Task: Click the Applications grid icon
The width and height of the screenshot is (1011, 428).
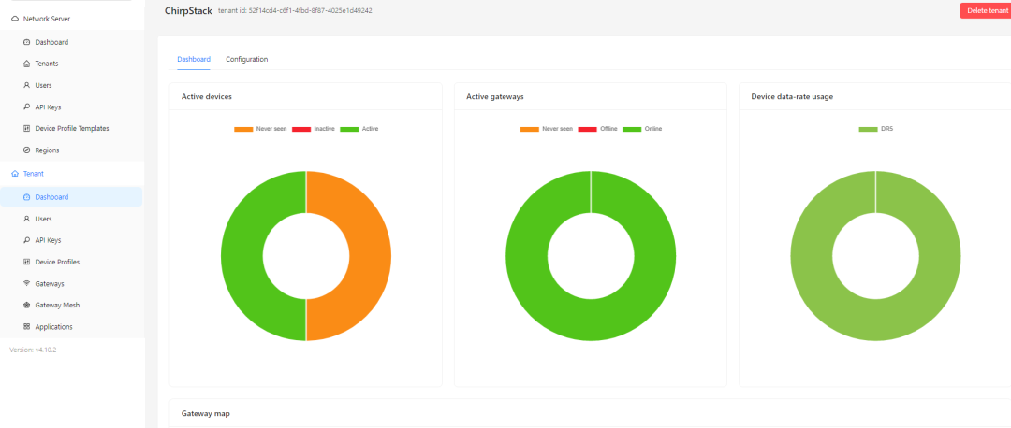Action: [26, 327]
